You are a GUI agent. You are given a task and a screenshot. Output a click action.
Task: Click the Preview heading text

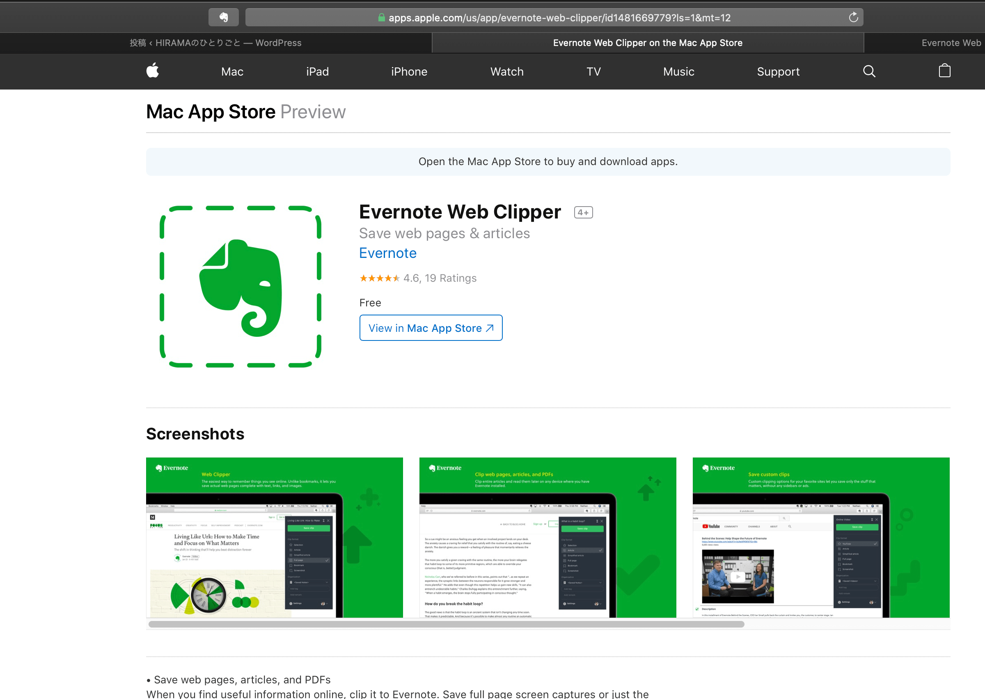coord(313,112)
